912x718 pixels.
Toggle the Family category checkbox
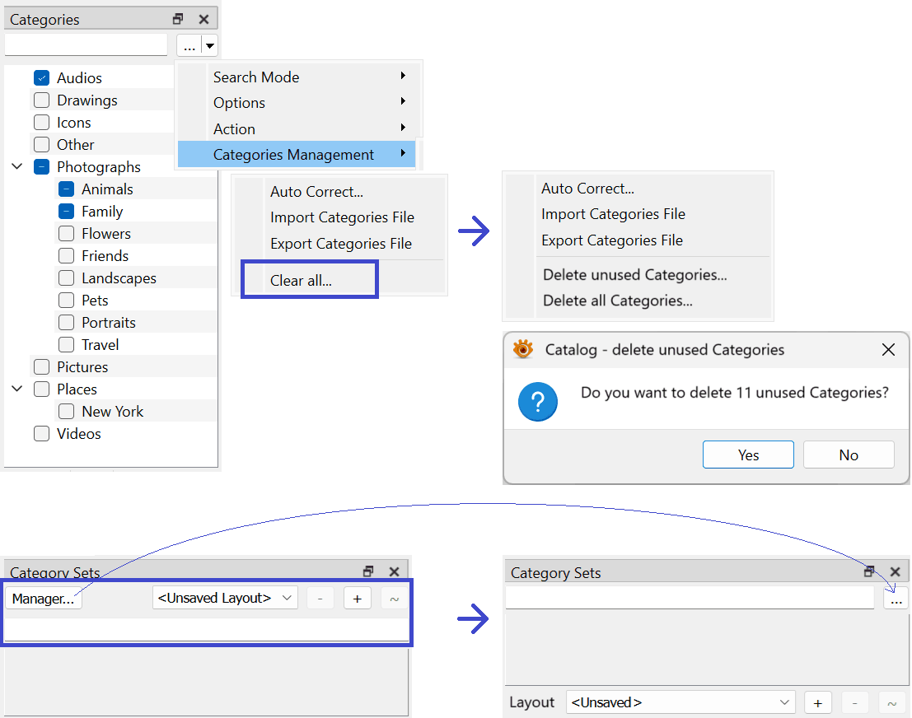click(66, 211)
